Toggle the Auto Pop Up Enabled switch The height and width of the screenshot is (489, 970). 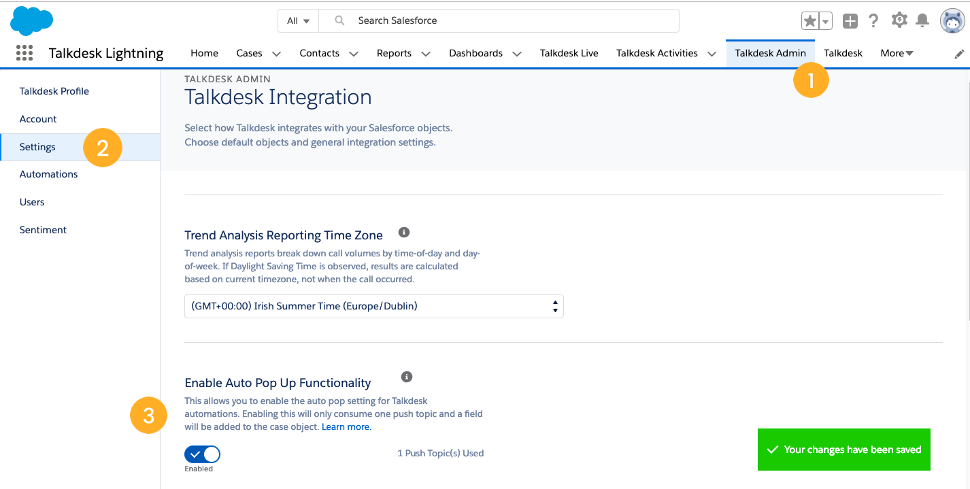[x=202, y=454]
